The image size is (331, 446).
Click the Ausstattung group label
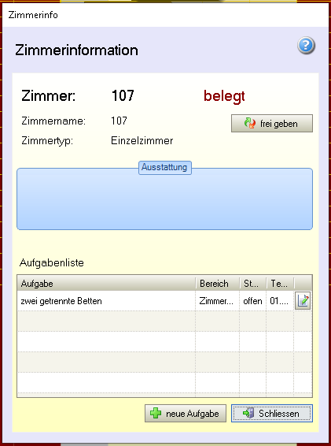tap(164, 167)
